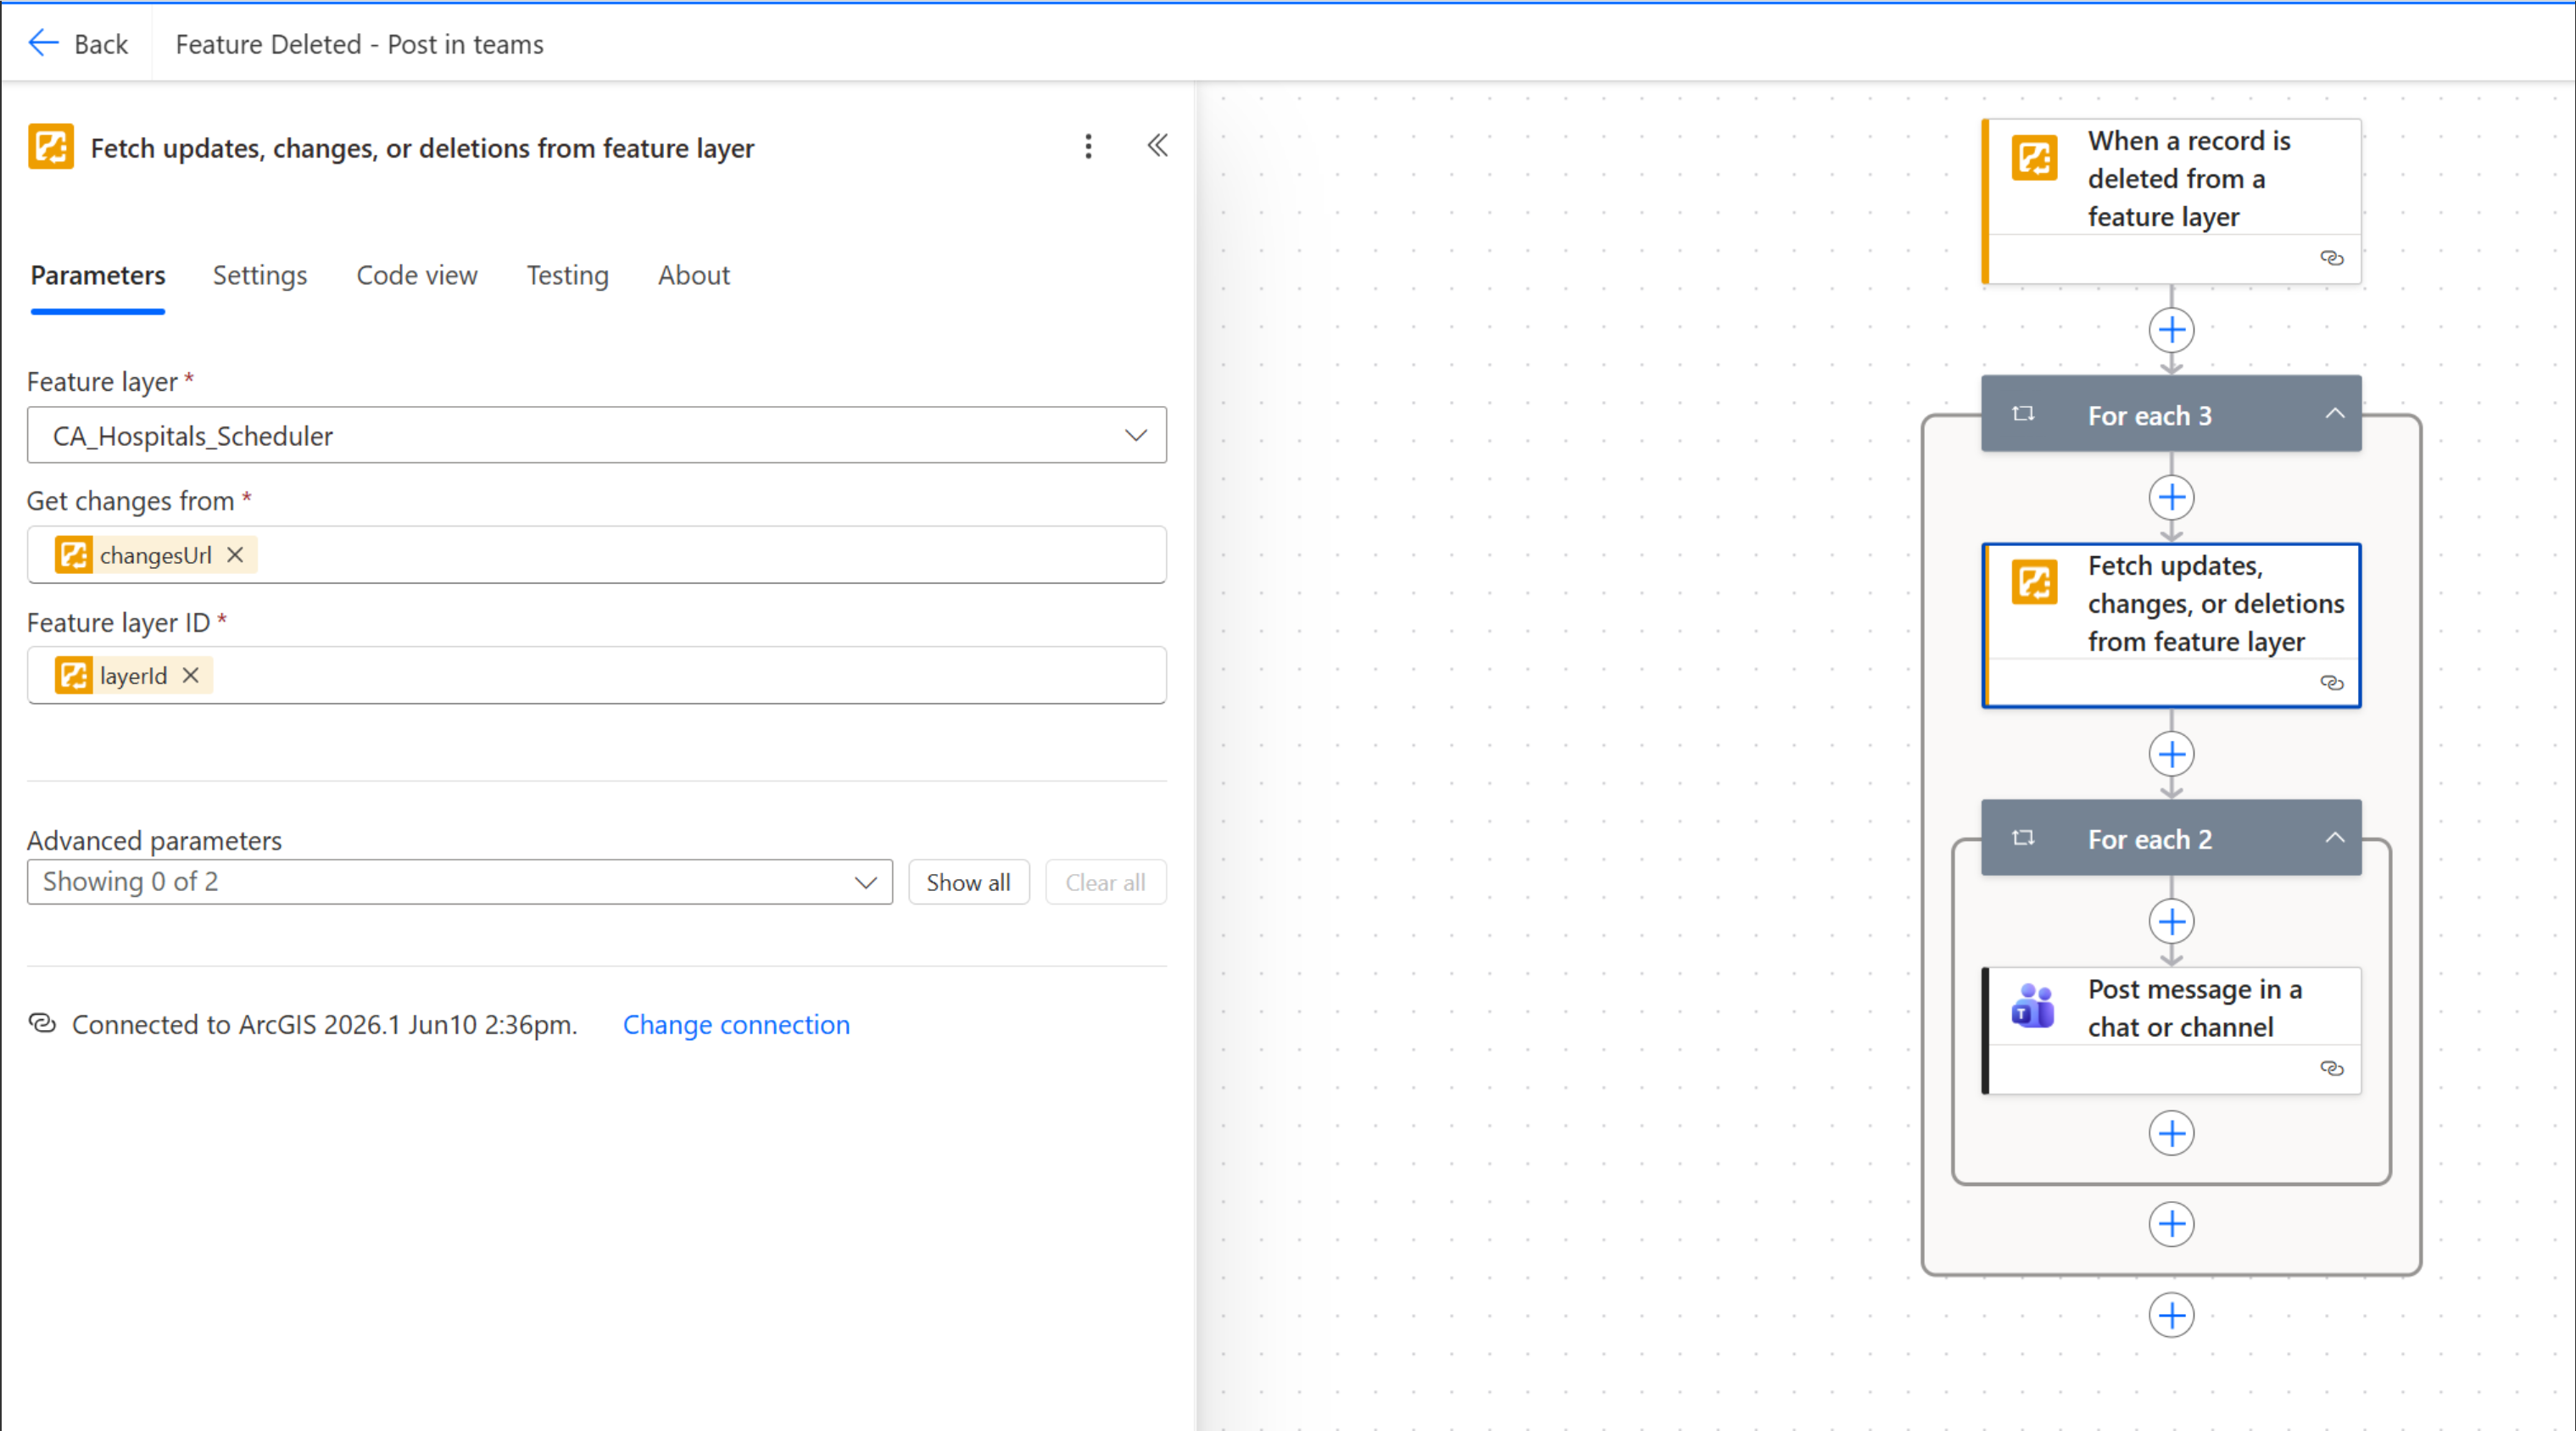Viewport: 2576px width, 1431px height.
Task: Click the panel title Fetch updates, changes, or deletions
Action: tap(422, 148)
